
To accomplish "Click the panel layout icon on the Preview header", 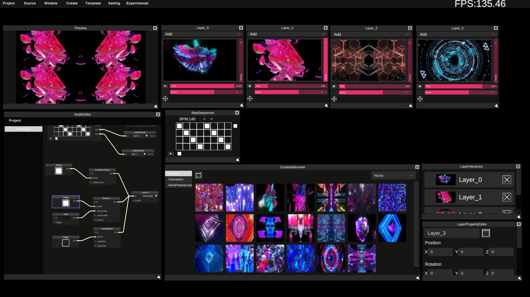I will tap(155, 28).
